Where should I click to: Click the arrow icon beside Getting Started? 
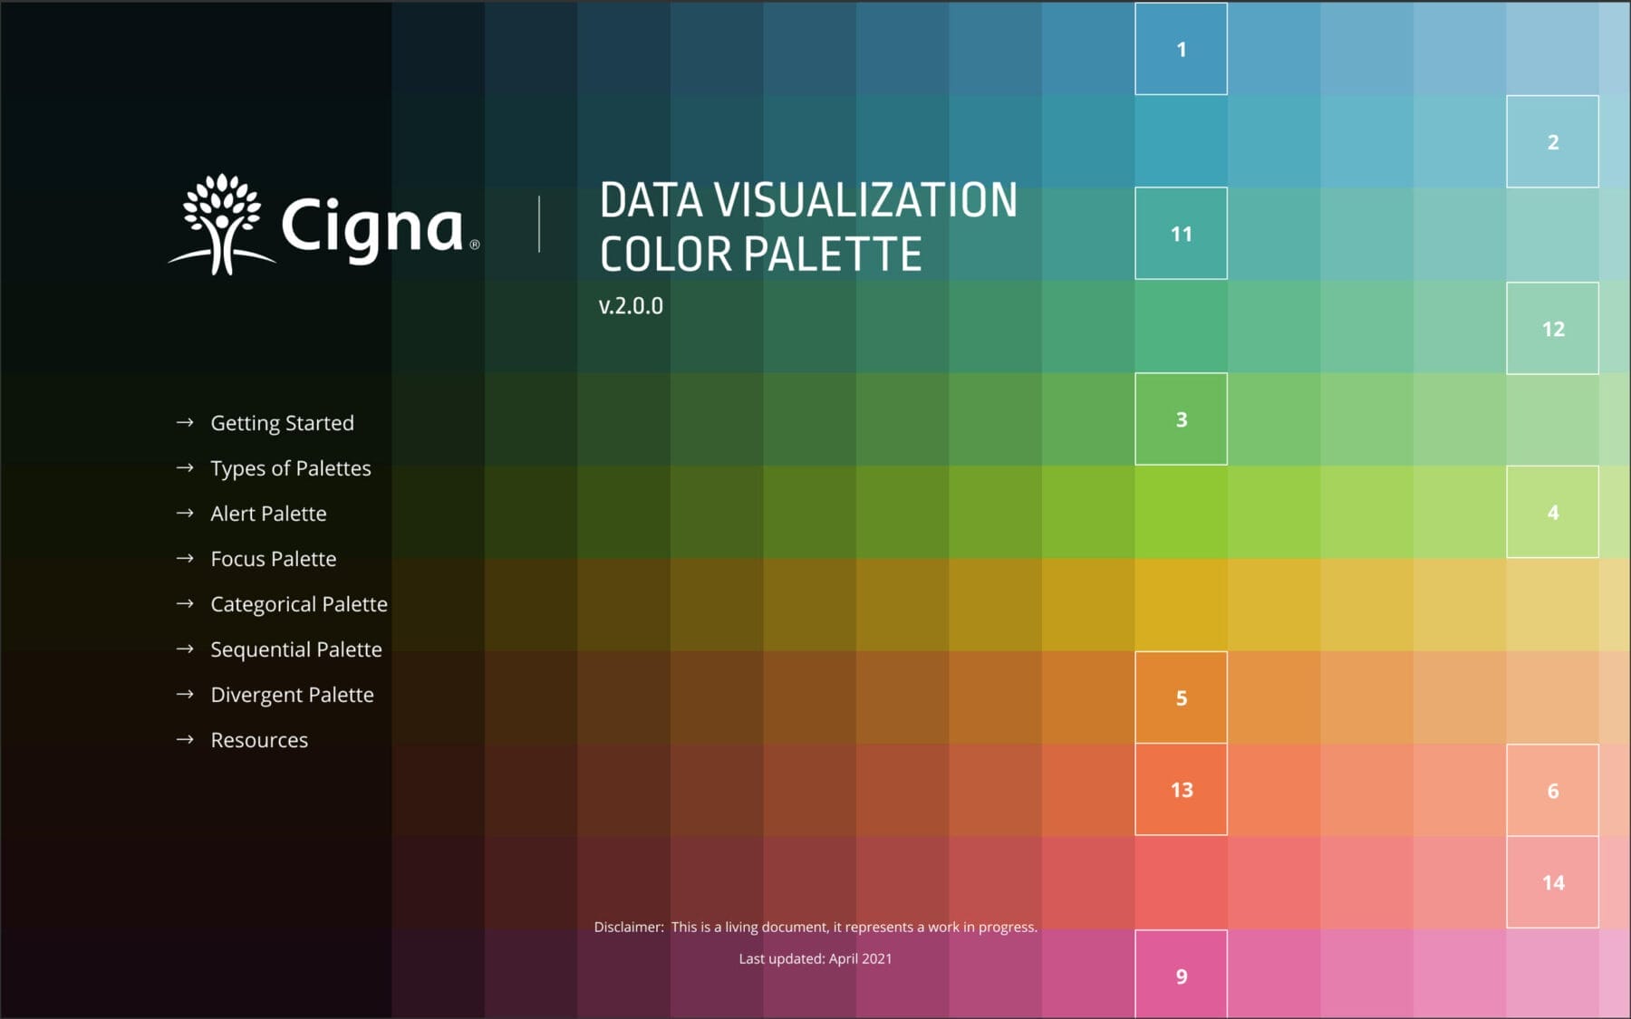(x=185, y=422)
